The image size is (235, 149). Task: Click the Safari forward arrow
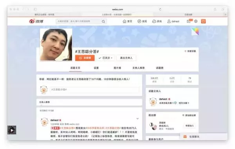[28, 9]
